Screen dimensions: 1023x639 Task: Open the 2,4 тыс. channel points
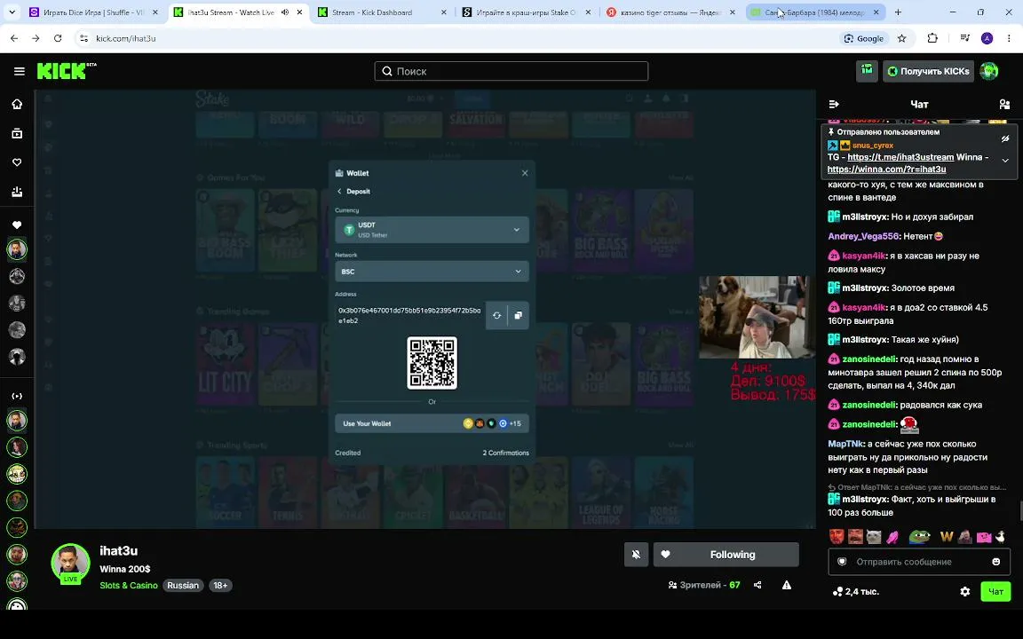click(856, 591)
